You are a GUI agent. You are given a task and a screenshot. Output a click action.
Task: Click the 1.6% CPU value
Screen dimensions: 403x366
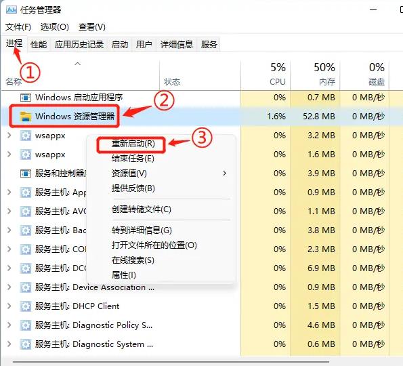[276, 117]
